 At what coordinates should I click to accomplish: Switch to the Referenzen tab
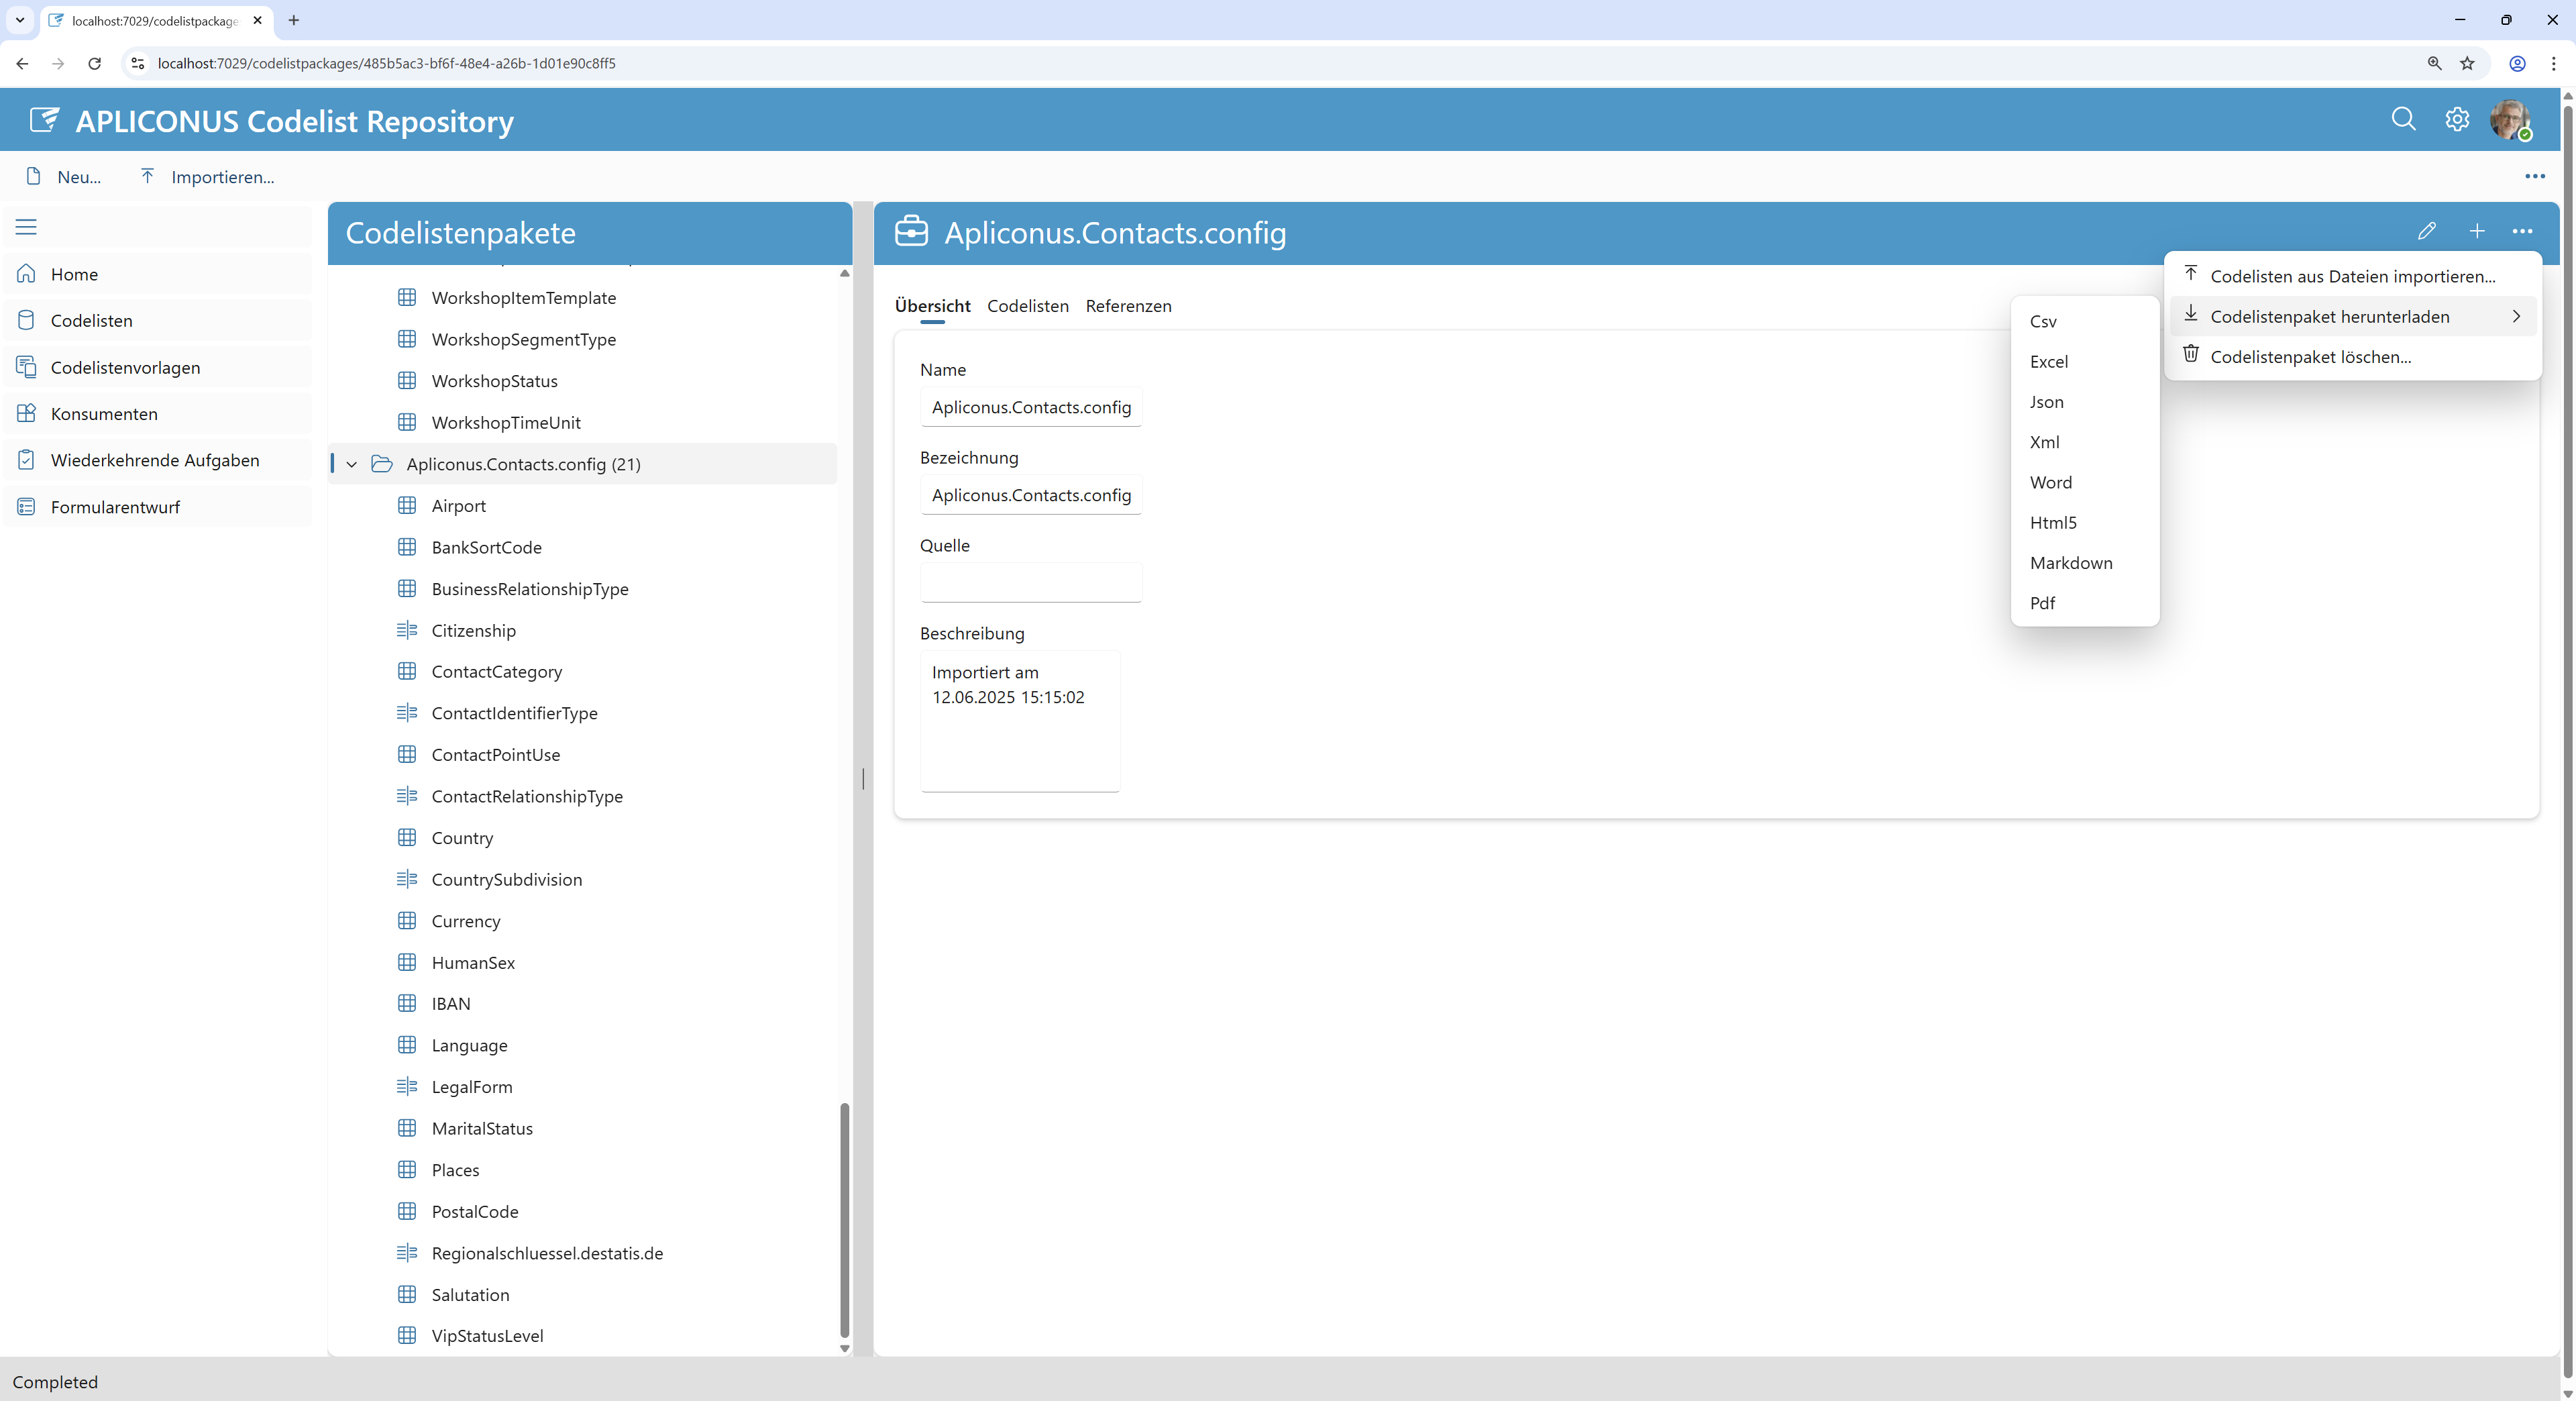click(x=1128, y=306)
